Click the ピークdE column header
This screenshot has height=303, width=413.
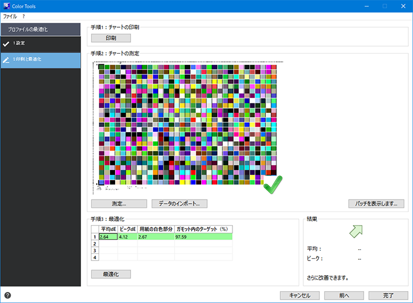[x=127, y=229]
